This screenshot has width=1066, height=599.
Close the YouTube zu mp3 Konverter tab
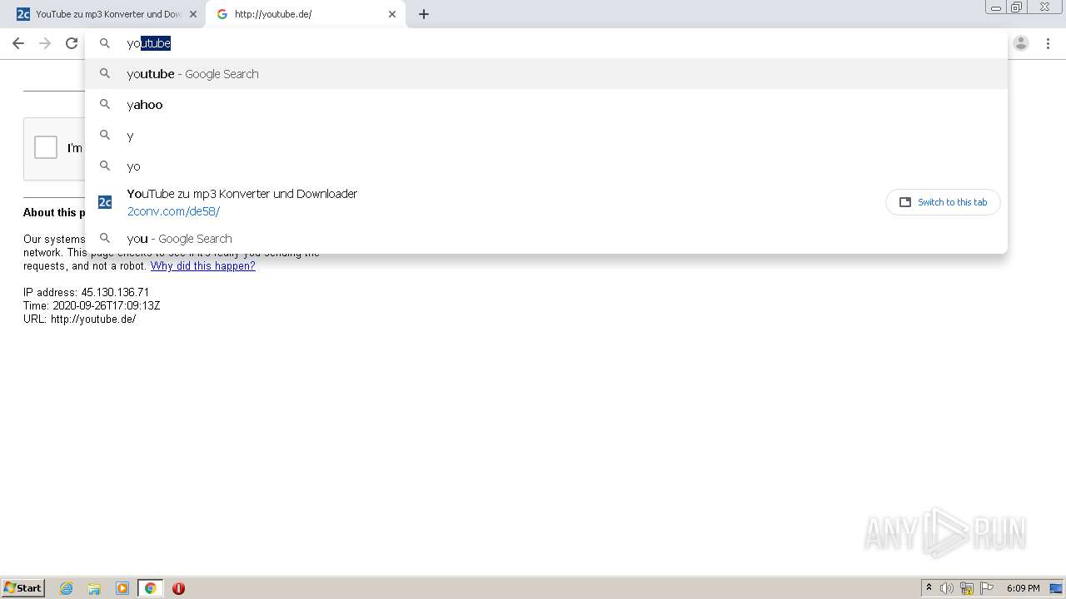193,14
